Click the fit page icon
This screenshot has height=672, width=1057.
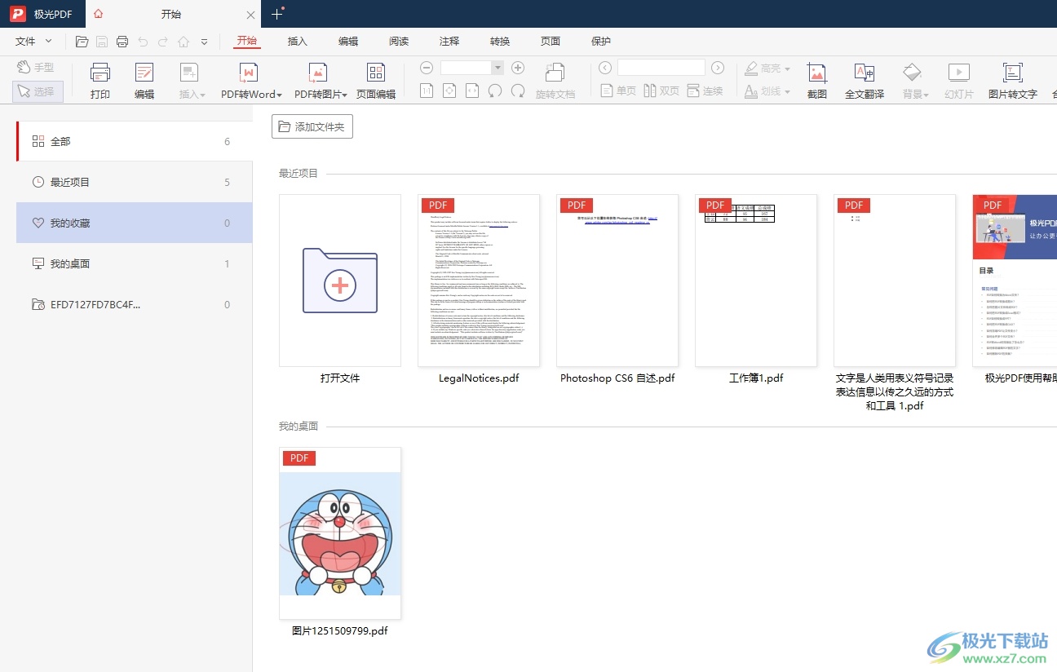pyautogui.click(x=449, y=91)
